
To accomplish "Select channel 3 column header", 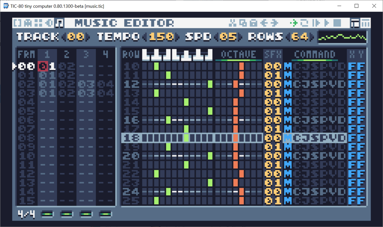I will click(x=86, y=54).
